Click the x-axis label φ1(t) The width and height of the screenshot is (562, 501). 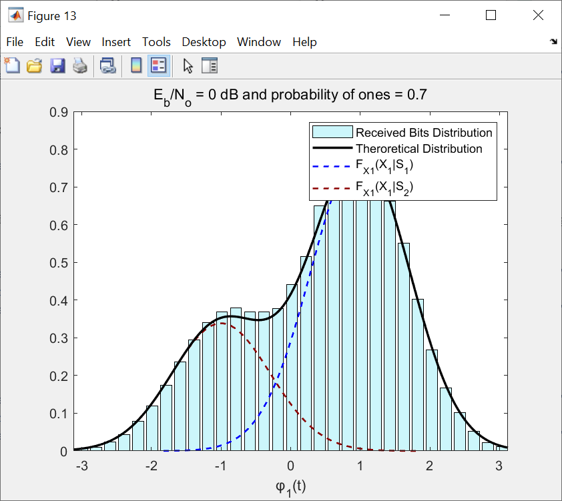290,488
